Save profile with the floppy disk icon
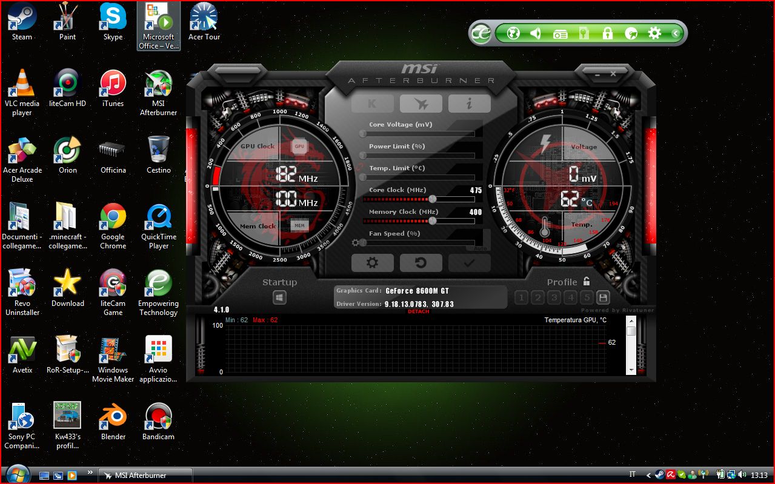The height and width of the screenshot is (484, 775). point(603,297)
